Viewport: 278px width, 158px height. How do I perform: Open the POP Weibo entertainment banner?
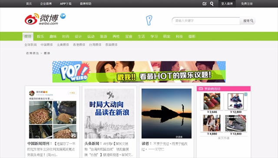(139, 72)
